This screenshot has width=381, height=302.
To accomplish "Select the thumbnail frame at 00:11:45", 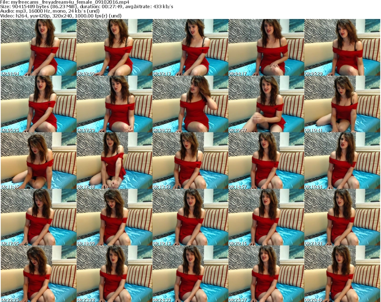I will tap(39, 161).
